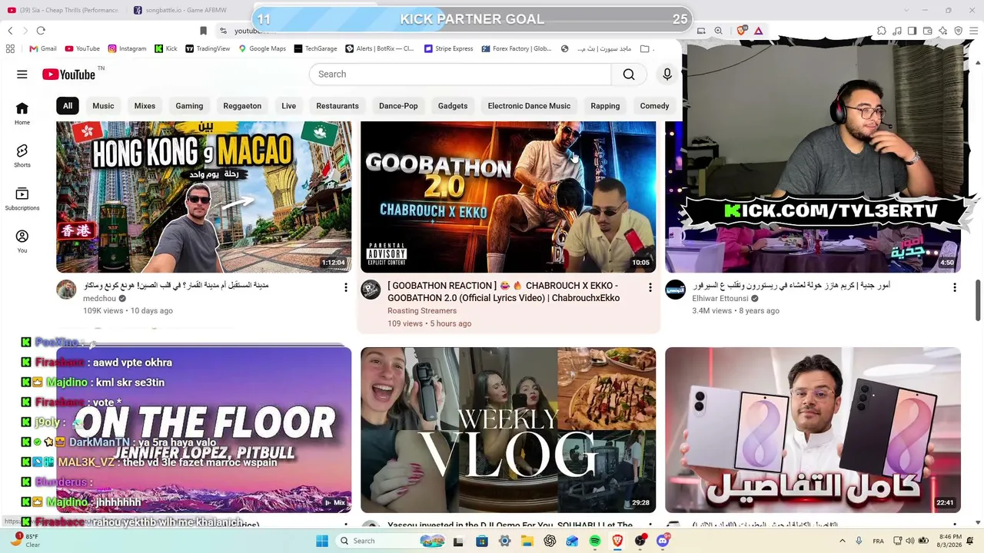984x553 pixels.
Task: Start voice search with the microphone
Action: (667, 75)
